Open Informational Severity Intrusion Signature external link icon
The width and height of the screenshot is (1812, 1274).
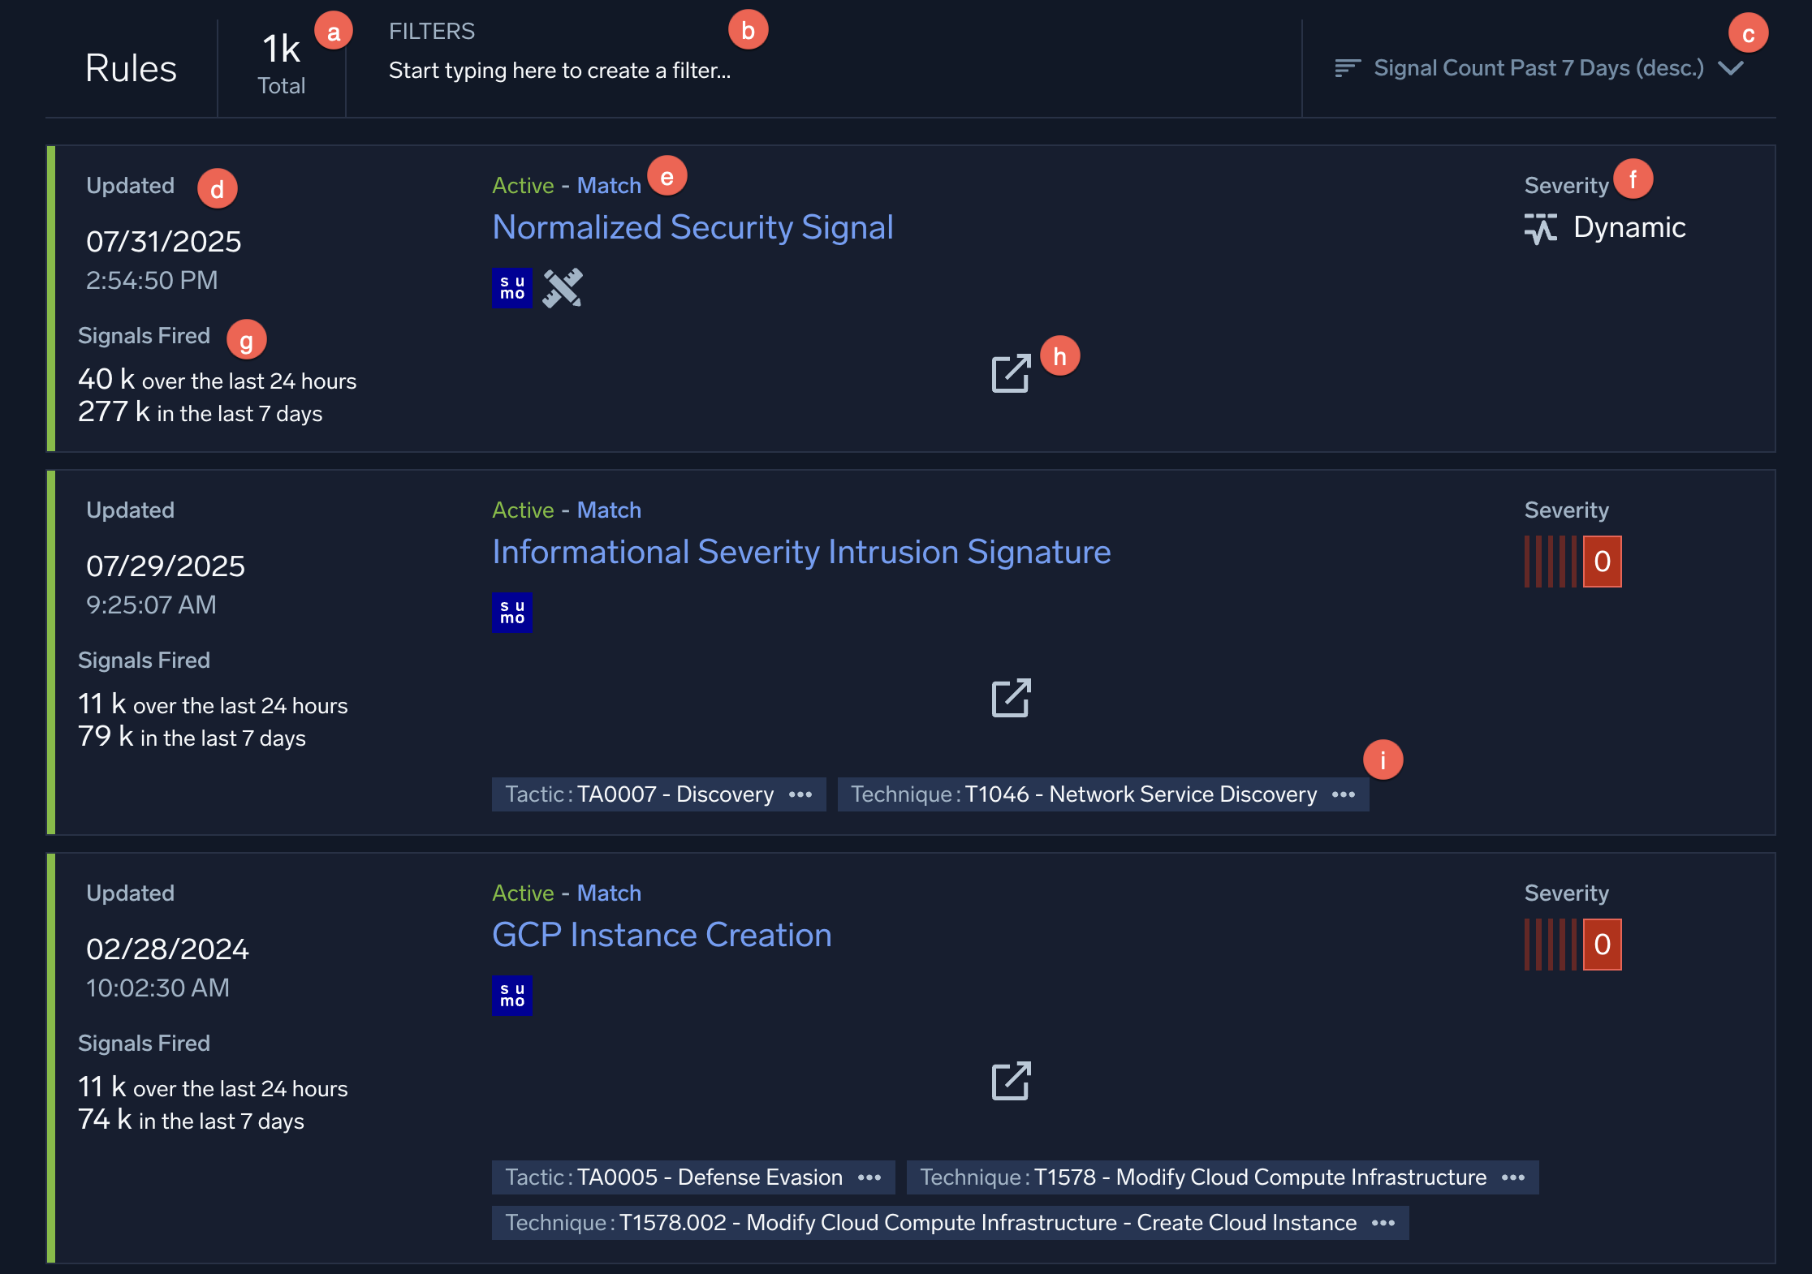pos(1011,699)
